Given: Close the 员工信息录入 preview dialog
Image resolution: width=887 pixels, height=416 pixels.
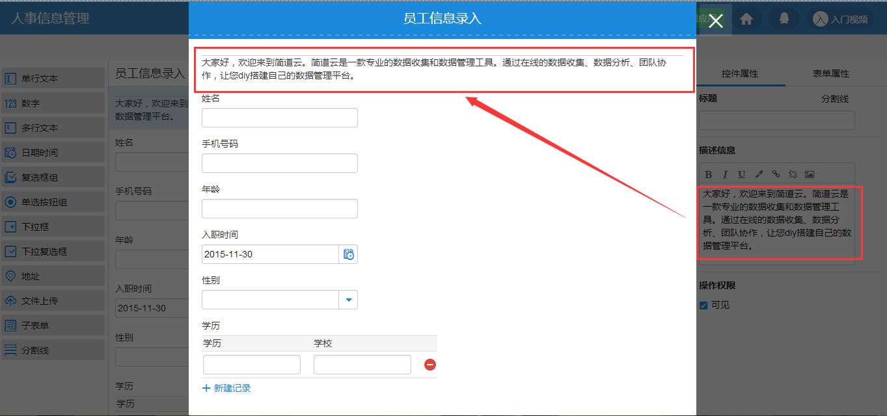Looking at the screenshot, I should pos(716,21).
